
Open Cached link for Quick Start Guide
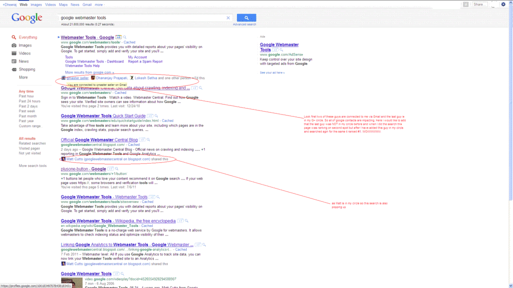tap(167, 121)
